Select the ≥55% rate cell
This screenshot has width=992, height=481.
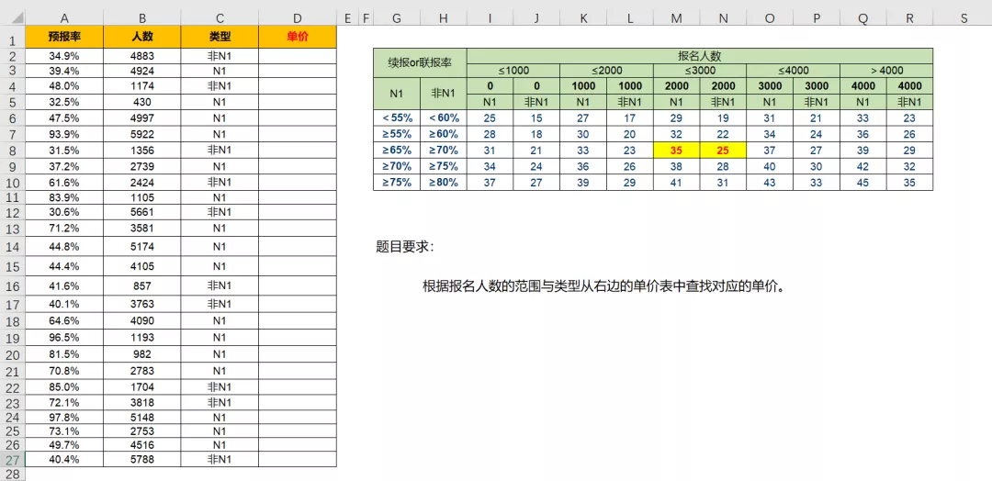(397, 134)
